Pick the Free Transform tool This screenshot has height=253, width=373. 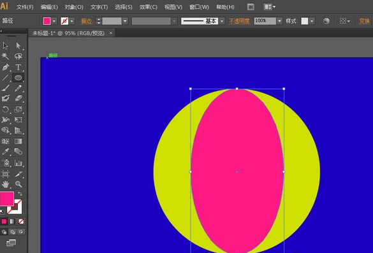pyautogui.click(x=18, y=120)
